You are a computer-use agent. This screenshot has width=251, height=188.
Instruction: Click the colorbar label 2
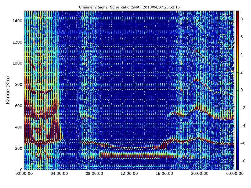tap(242, 72)
